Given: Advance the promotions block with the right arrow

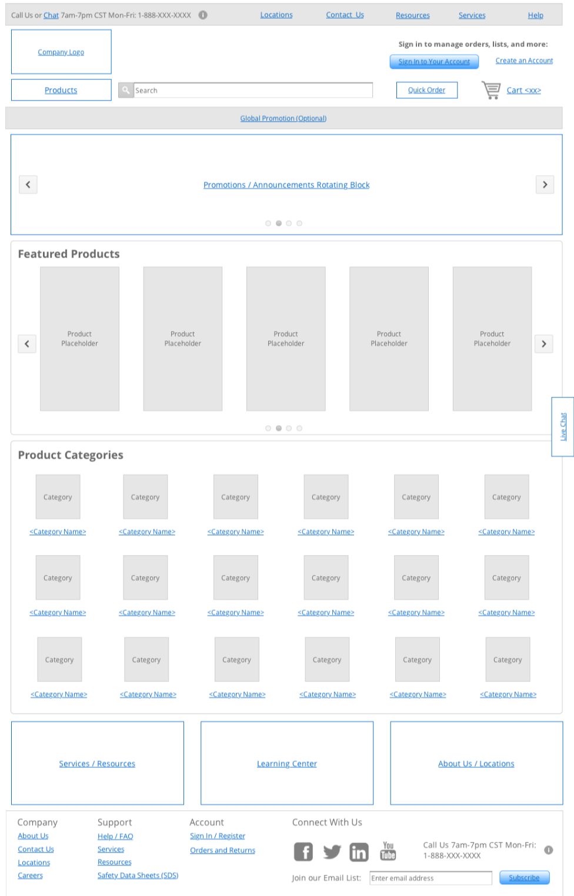Looking at the screenshot, I should tap(545, 185).
